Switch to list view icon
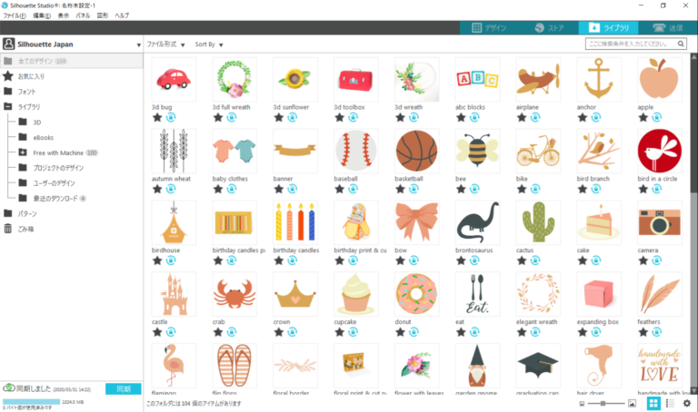 point(670,403)
